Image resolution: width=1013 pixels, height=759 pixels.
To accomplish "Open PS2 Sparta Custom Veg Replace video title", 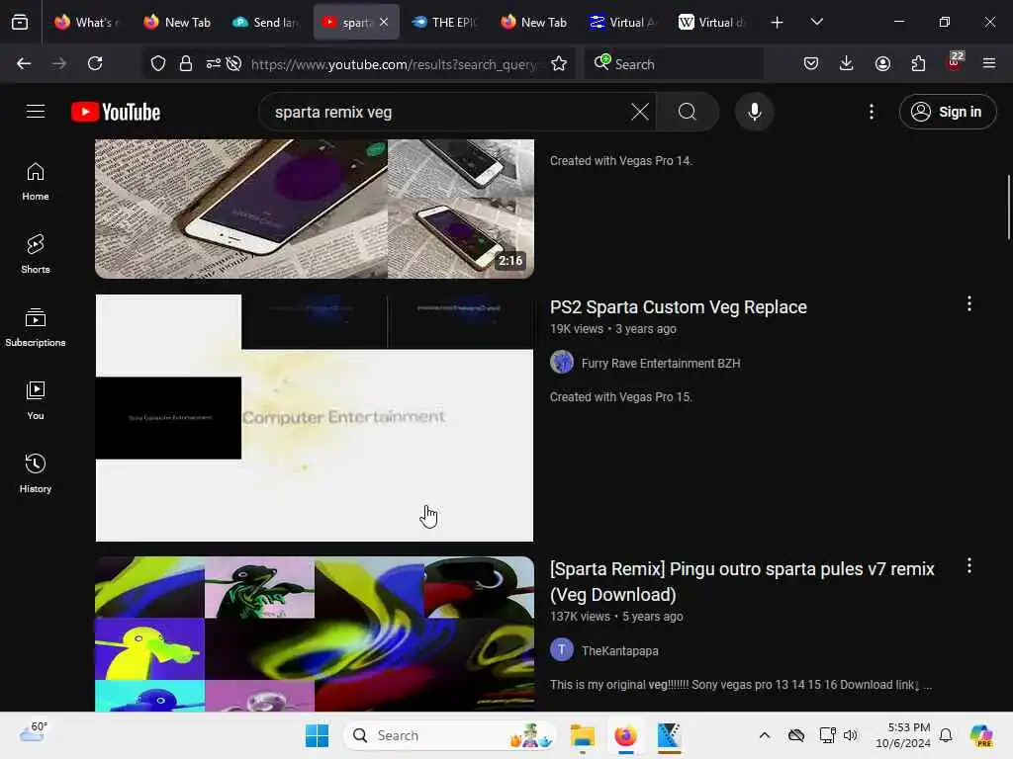I will coord(679,307).
